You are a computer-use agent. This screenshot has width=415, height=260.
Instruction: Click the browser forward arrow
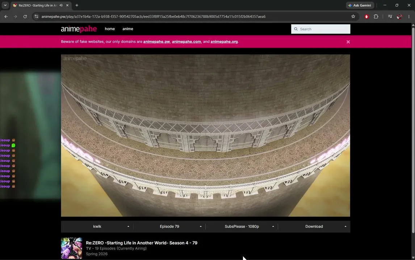pos(15,16)
